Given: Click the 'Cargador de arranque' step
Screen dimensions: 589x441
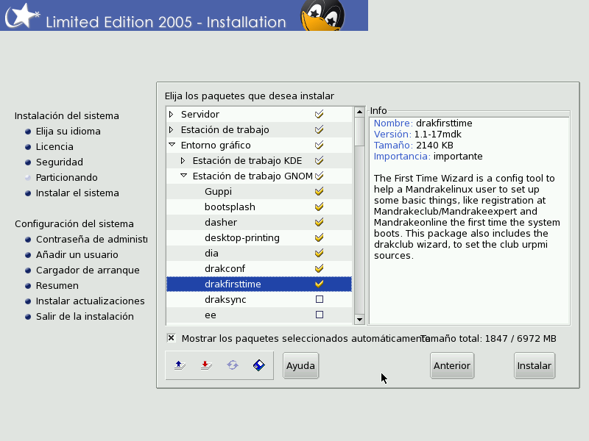Looking at the screenshot, I should 88,270.
